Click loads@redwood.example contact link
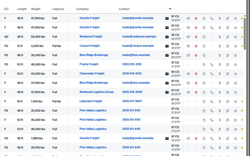This screenshot has width=250, height=156. click(139, 37)
